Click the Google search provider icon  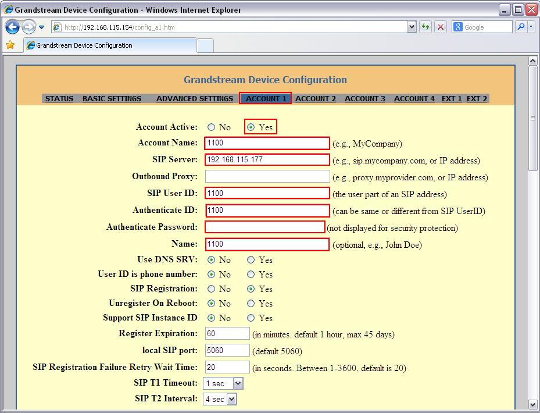click(457, 27)
